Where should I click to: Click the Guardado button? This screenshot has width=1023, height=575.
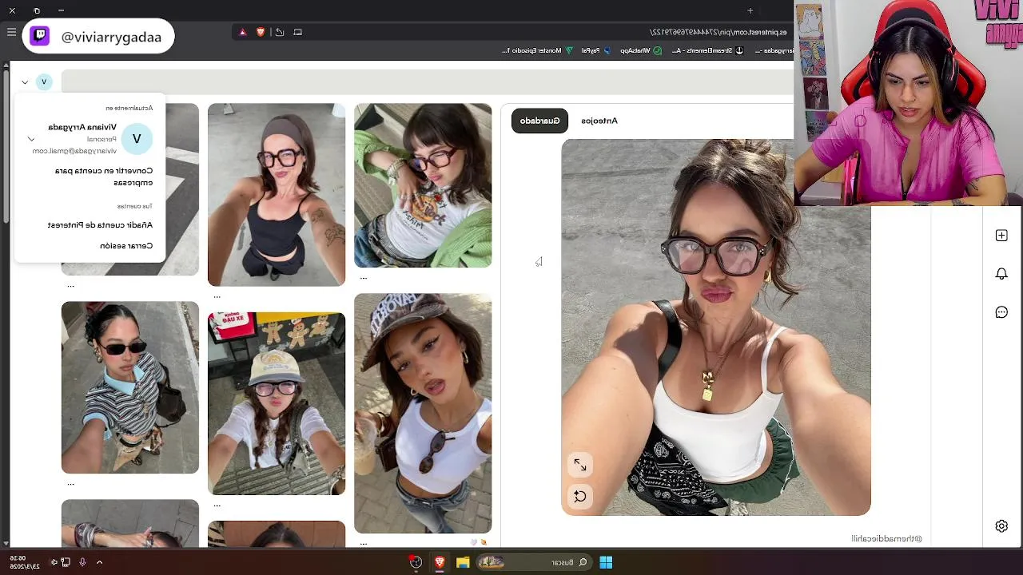tap(539, 121)
